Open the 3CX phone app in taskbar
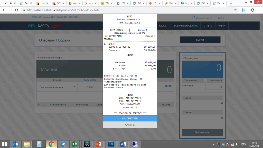The height and width of the screenshot is (148, 263). [x=87, y=144]
